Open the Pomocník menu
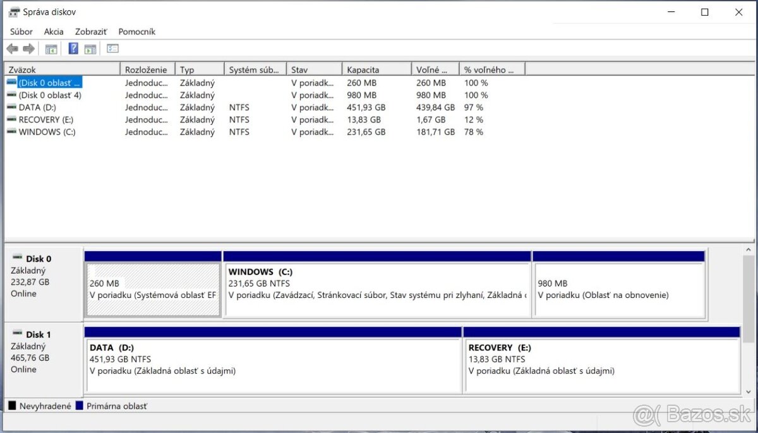 coord(136,31)
